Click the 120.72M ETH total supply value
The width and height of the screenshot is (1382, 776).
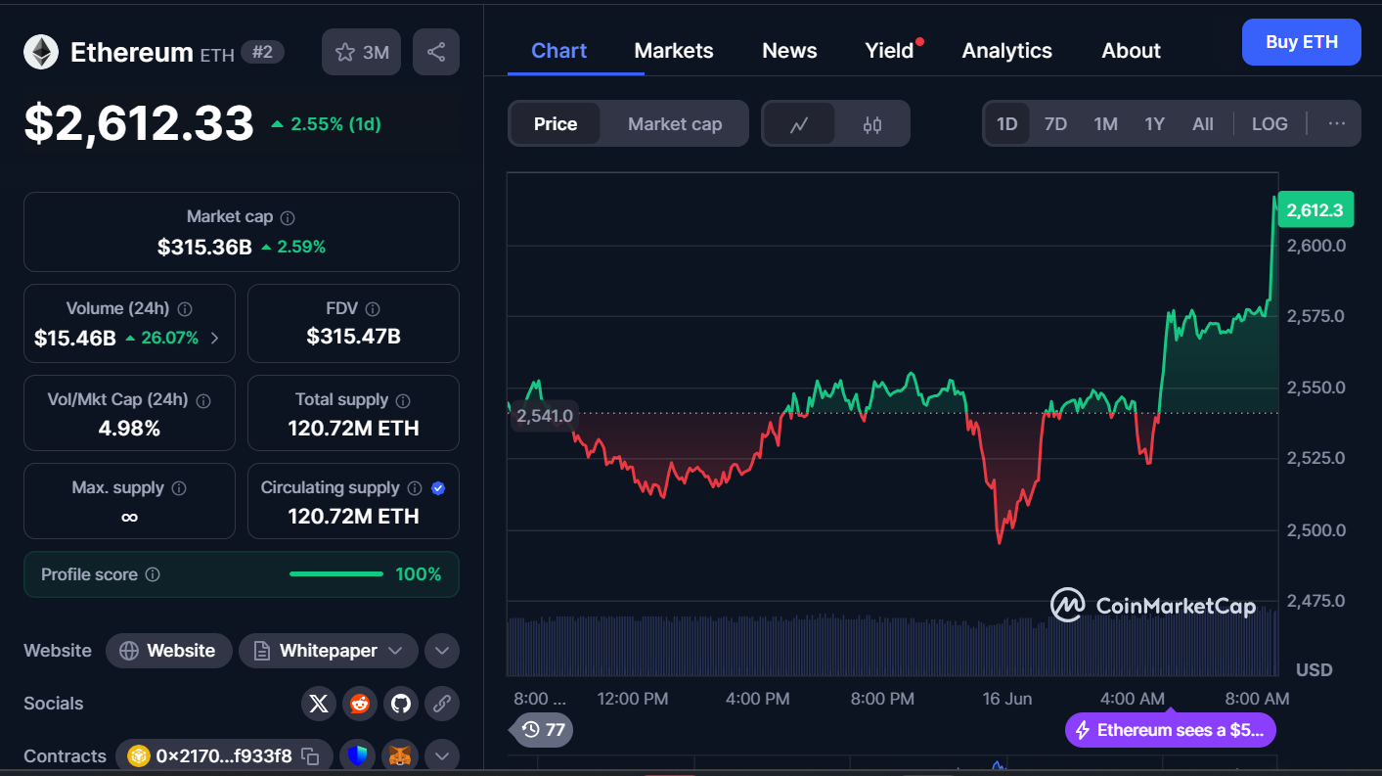353,428
